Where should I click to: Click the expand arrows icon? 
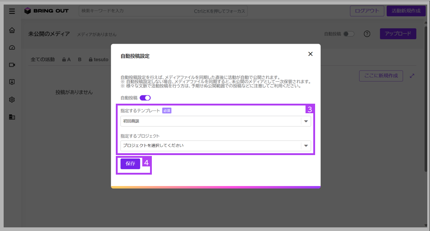[412, 76]
